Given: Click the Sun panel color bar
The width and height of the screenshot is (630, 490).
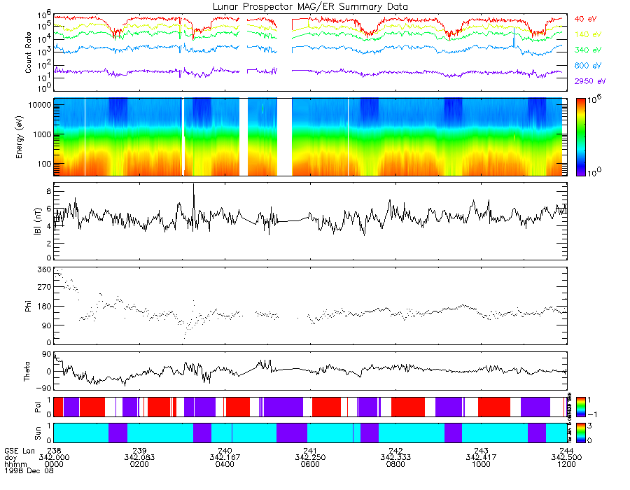Looking at the screenshot, I should pos(580,433).
